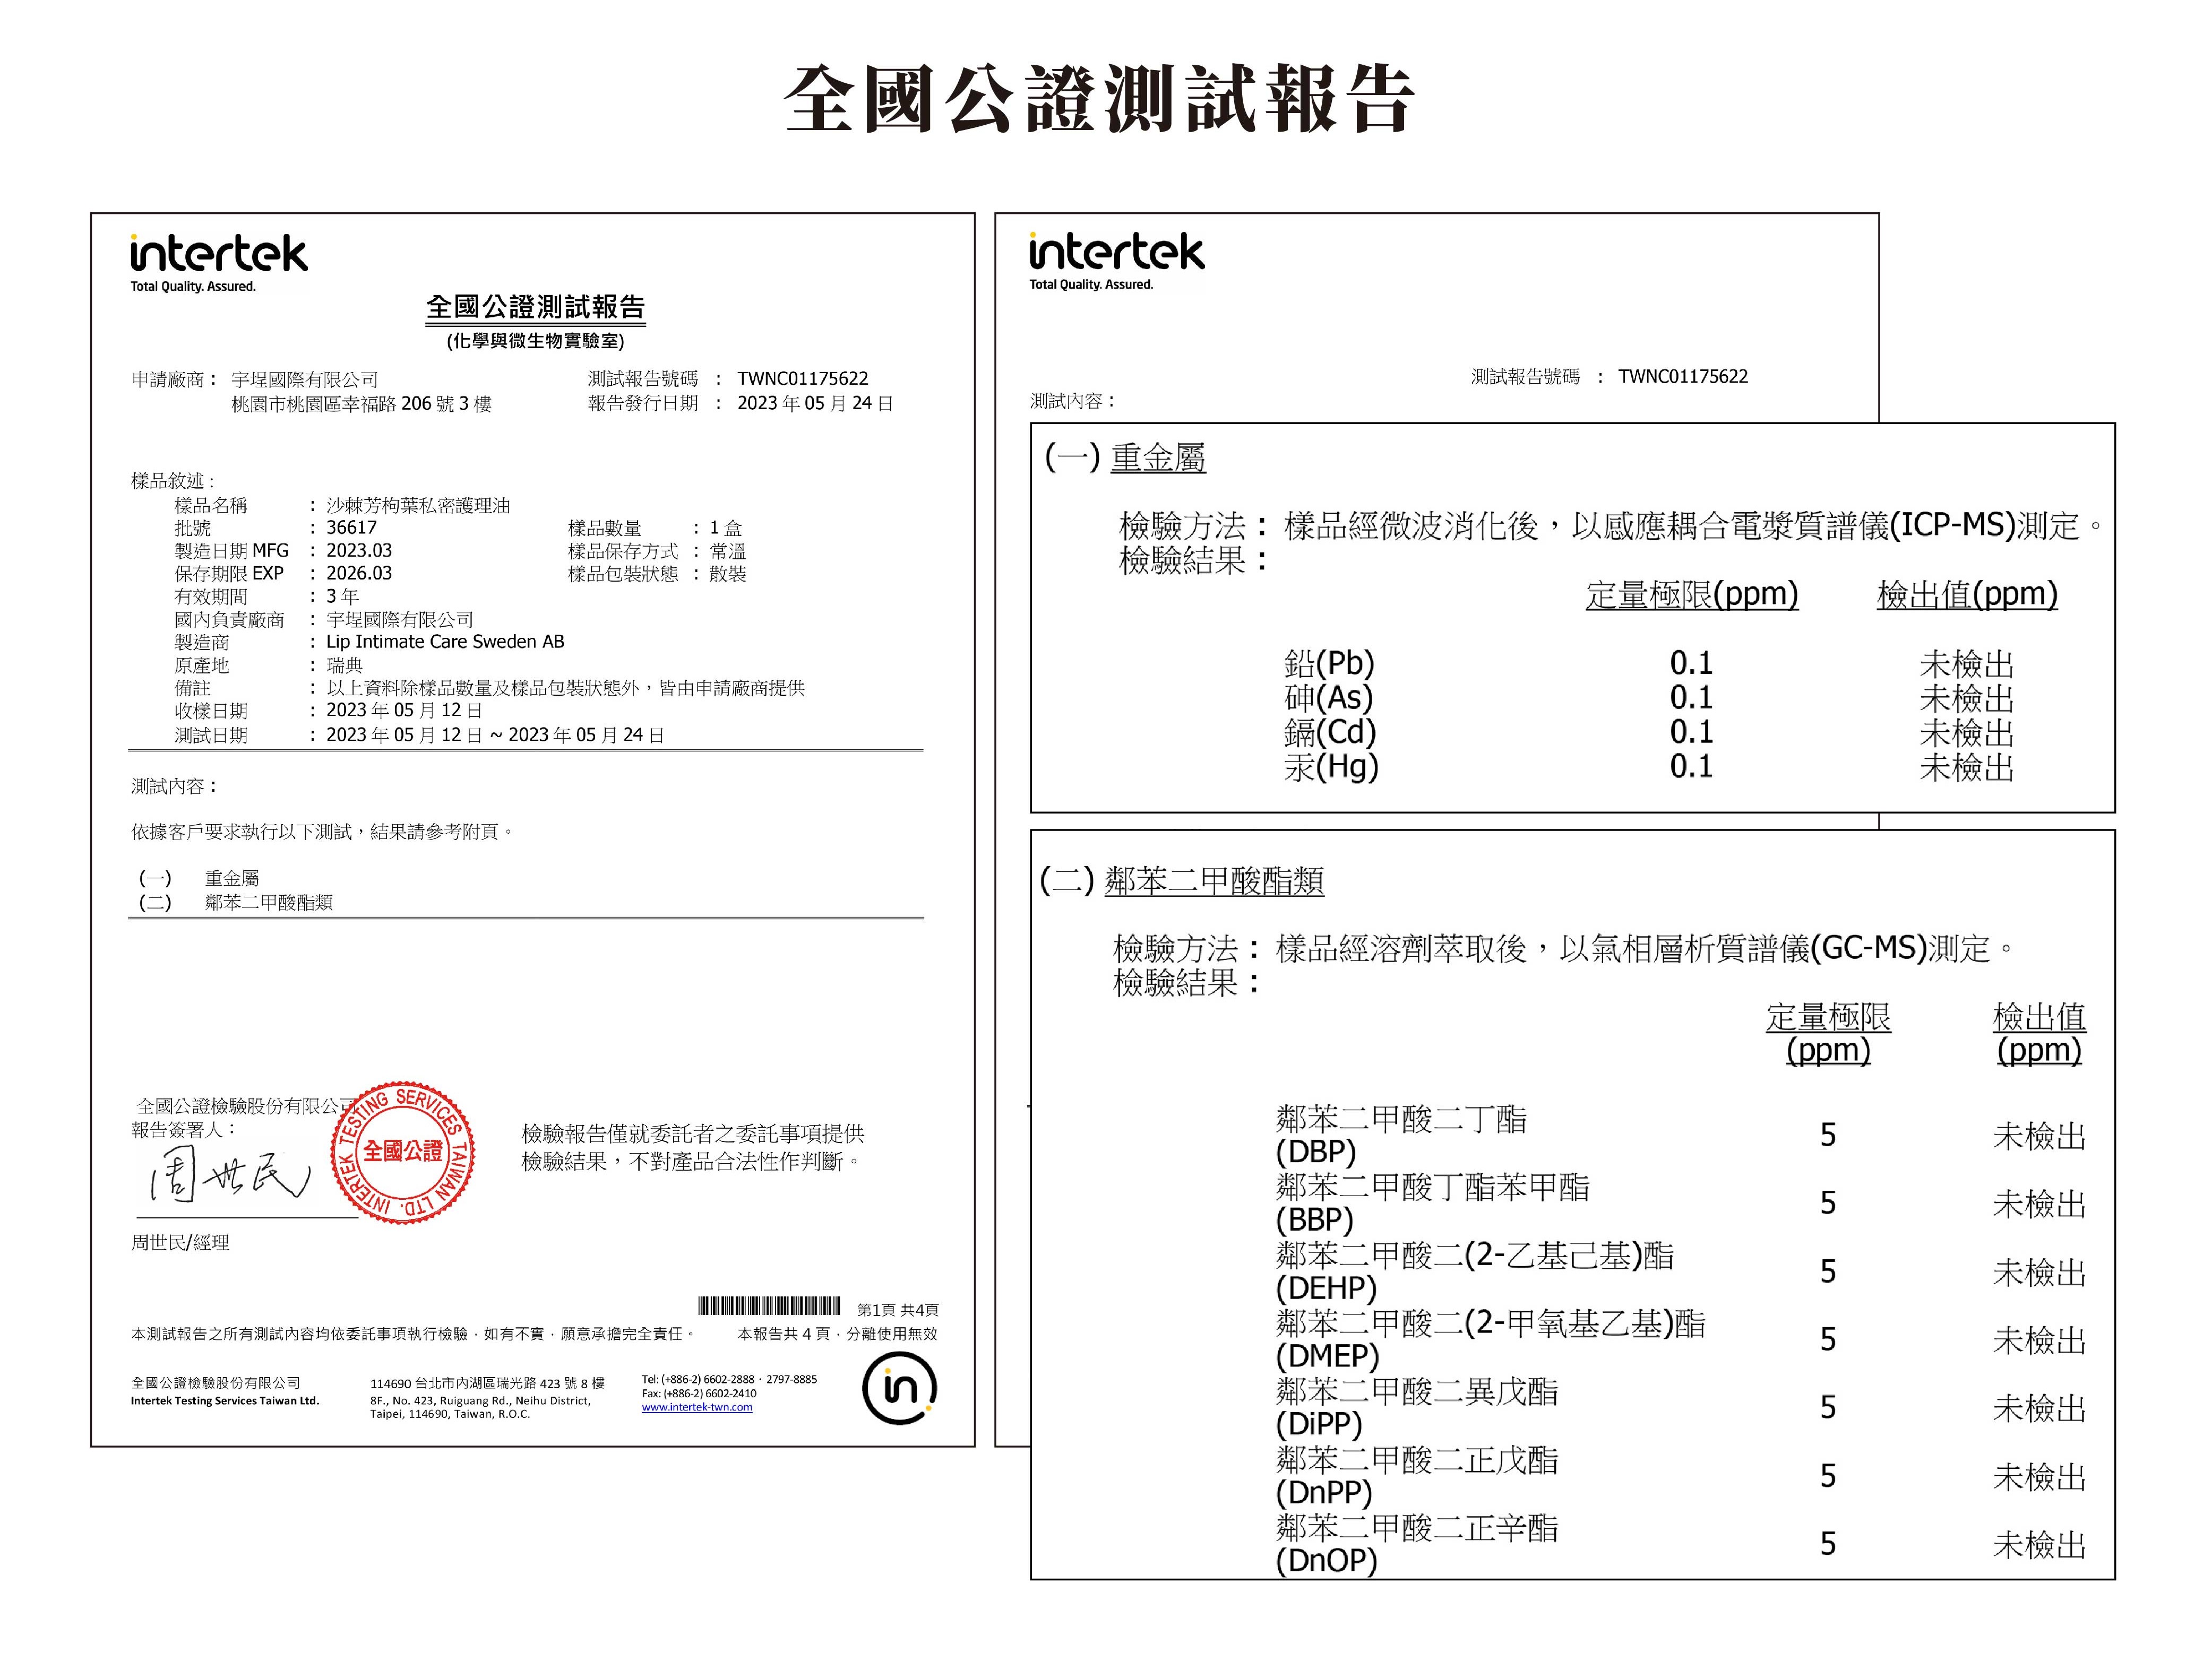Click the main title 全國公證測試報告 at top

click(1100, 99)
